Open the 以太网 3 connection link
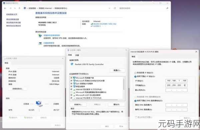Image resolution: width=200 pixels, height=130 pixels. 97,26
